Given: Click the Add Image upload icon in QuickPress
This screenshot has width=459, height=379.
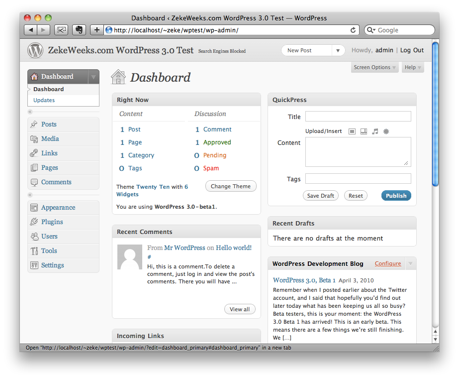Looking at the screenshot, I should [352, 131].
